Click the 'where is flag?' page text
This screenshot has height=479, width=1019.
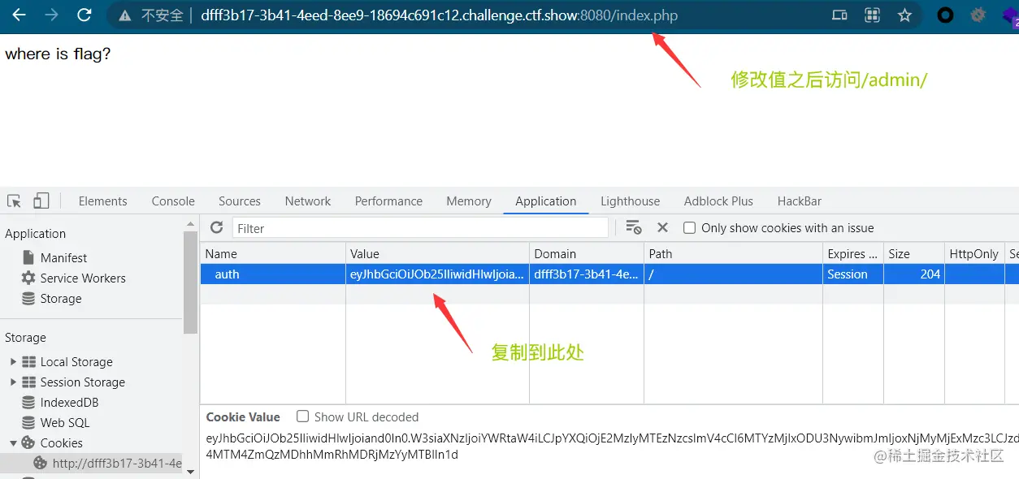coord(58,54)
